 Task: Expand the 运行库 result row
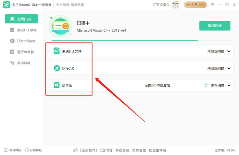(x=229, y=85)
